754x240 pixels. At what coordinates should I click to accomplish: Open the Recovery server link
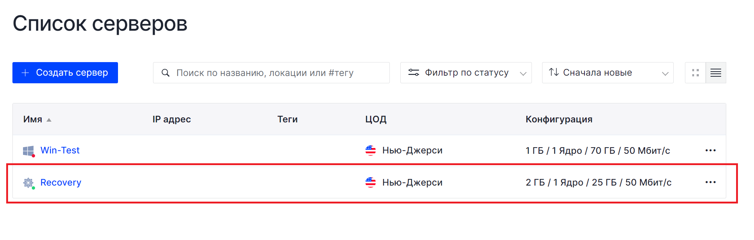[x=61, y=182]
